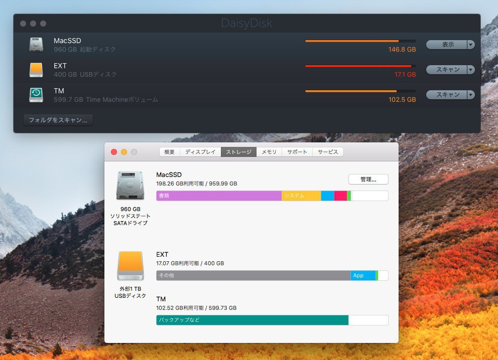Screen dimensions: 498x360
Task: Switch to the ディスプレイ tab
Action: point(200,152)
